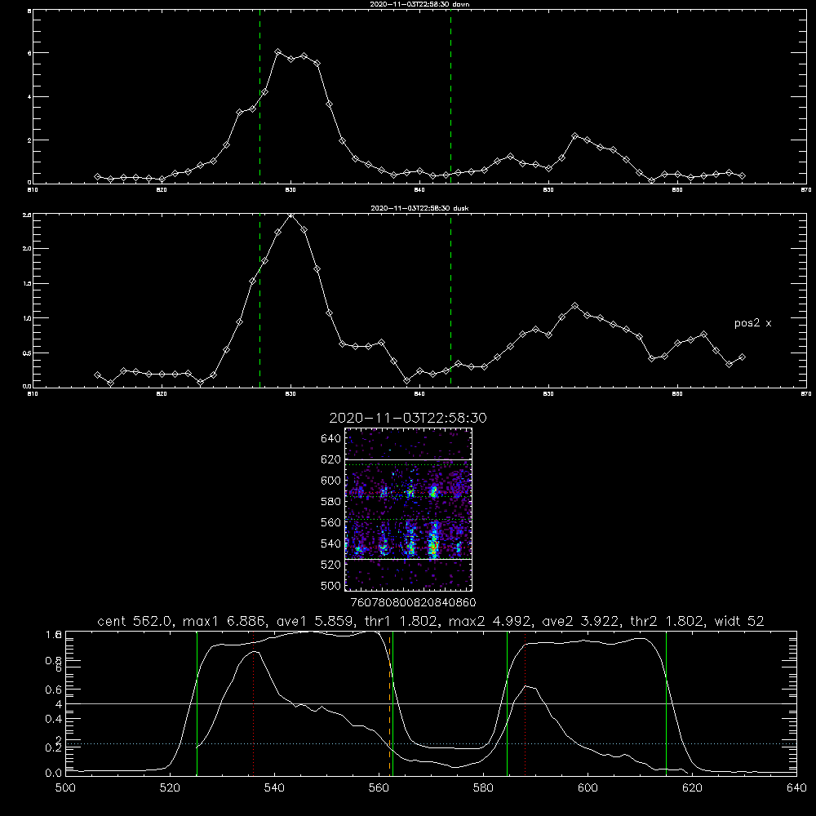816x816 pixels.
Task: Click the highest diamond point on the dawn curve
Action: [x=278, y=52]
